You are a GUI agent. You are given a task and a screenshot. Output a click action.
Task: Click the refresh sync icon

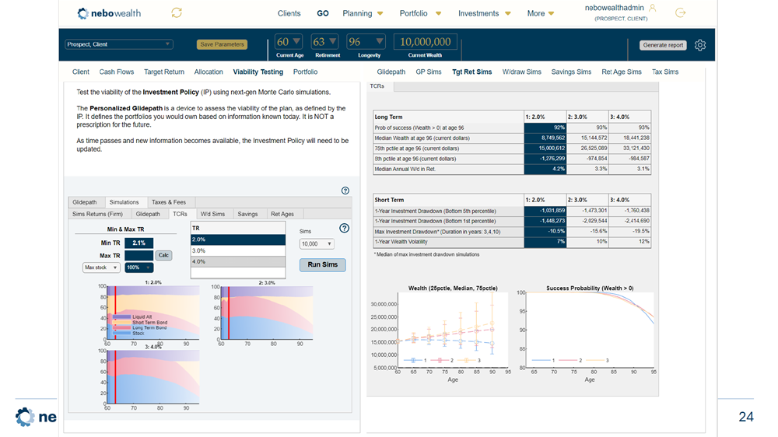point(177,12)
